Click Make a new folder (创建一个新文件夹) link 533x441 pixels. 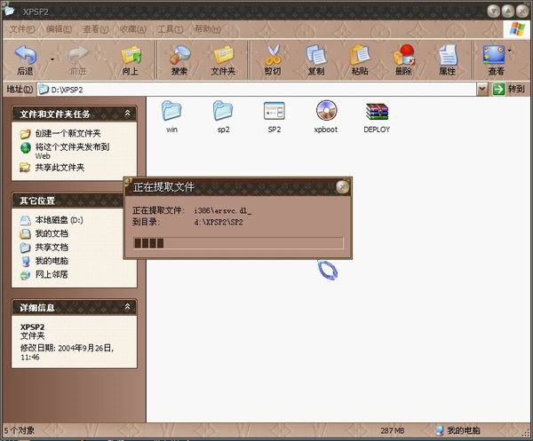[x=68, y=133]
